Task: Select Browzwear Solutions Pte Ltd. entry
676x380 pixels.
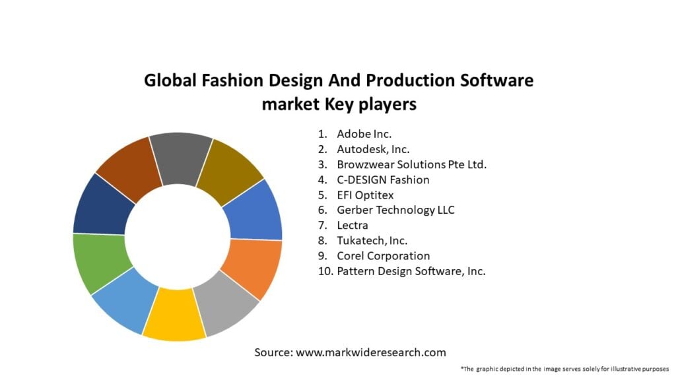Action: click(411, 164)
